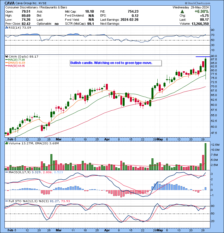This screenshot has height=233, width=224.
Task: Click the Volume 13.27M, EMA(20) 3.68M label
Action: (x=34, y=143)
